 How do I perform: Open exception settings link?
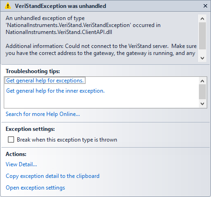pos(35,188)
